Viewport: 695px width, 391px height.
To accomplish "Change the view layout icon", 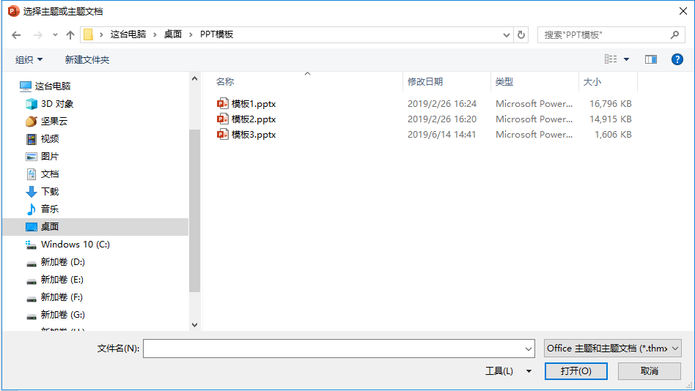I will pyautogui.click(x=611, y=59).
